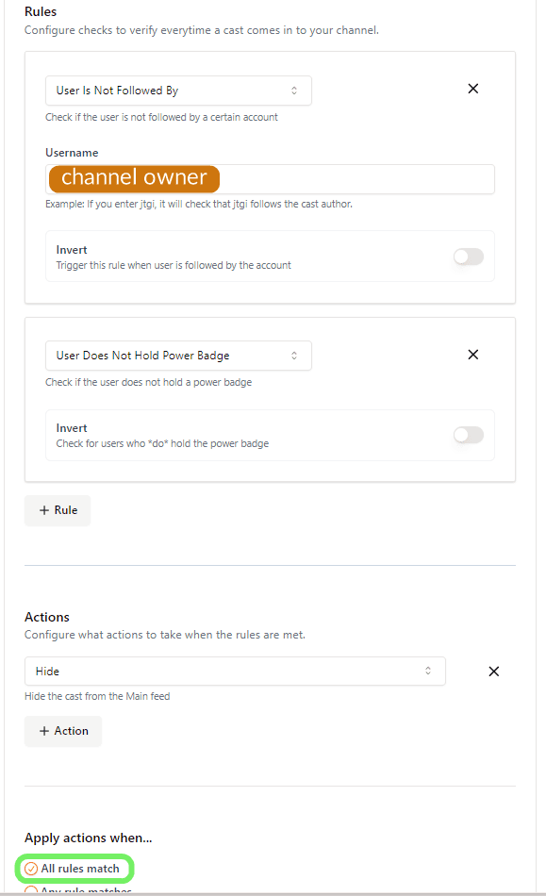Delete the Power Badge rule with X
This screenshot has width=546, height=896.
click(x=472, y=355)
